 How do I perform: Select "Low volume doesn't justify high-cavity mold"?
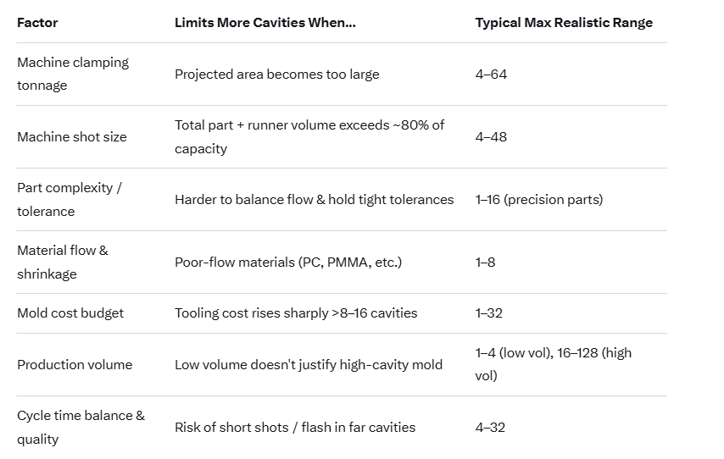tap(309, 365)
